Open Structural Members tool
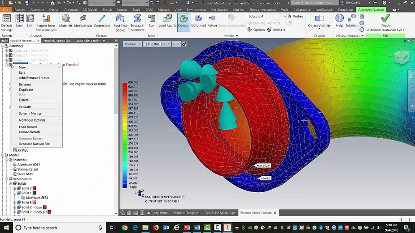Image resolution: width=415 pixels, height=233 pixels. click(x=137, y=23)
